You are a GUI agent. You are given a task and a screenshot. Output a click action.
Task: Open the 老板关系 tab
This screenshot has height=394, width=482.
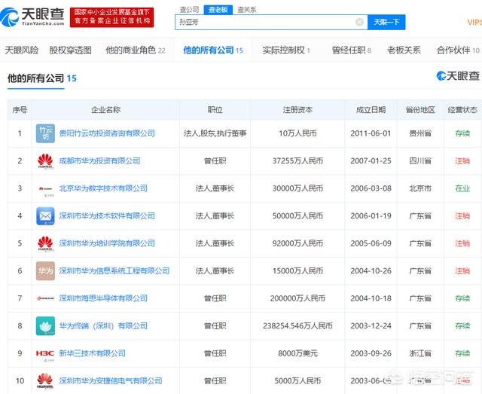[404, 50]
